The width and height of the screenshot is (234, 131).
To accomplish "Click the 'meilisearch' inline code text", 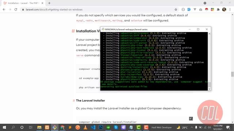I will tap(102, 20).
